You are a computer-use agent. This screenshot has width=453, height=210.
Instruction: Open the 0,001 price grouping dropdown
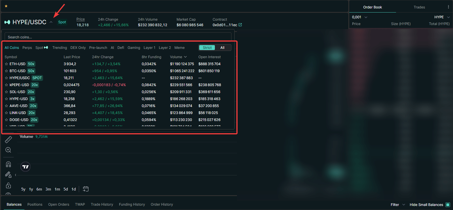360,17
